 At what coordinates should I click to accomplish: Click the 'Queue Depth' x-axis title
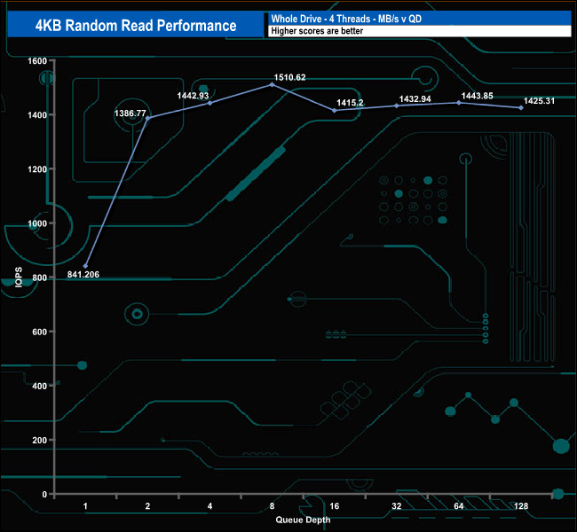[x=303, y=519]
